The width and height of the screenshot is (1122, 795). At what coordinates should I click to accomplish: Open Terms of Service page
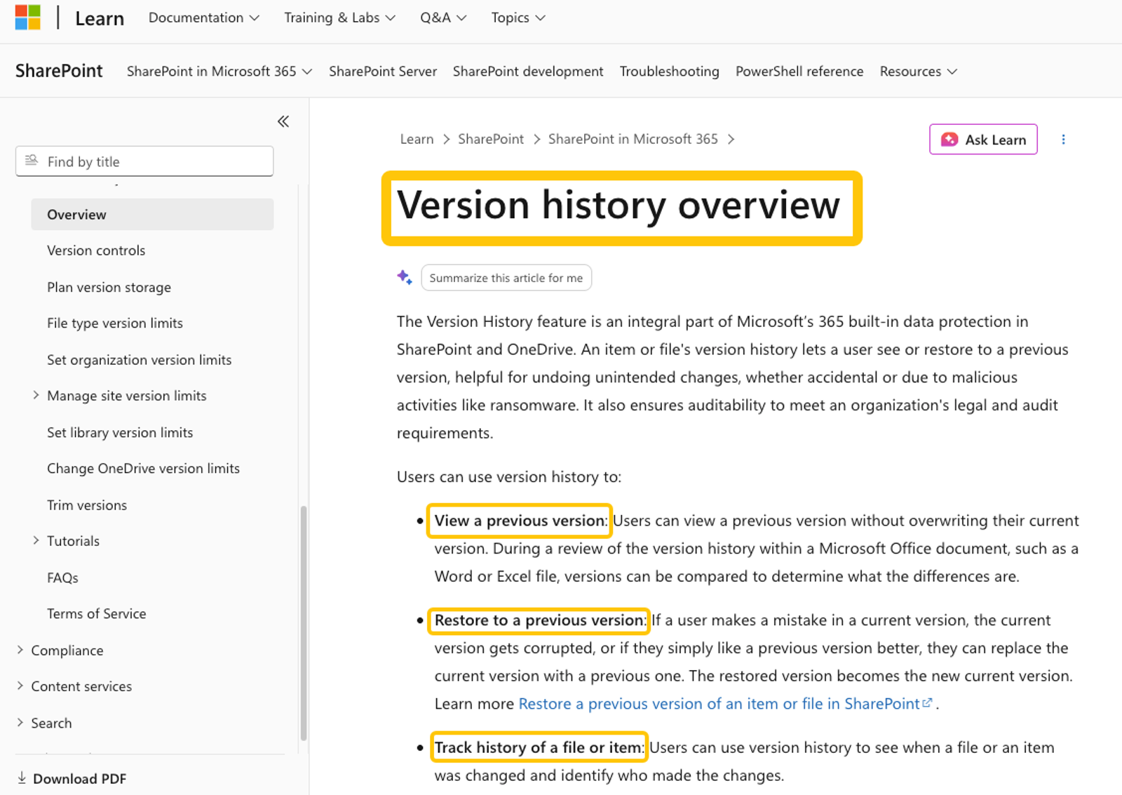[x=96, y=613]
